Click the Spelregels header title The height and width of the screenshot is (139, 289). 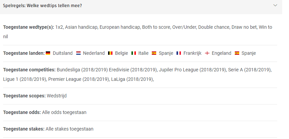coord(42,5)
